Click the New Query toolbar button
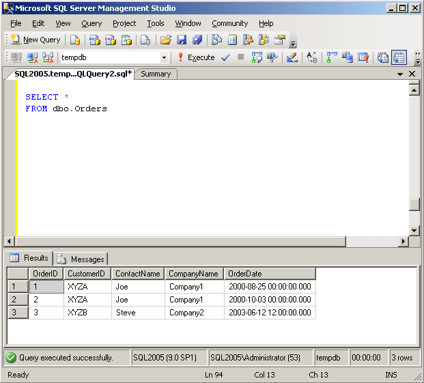The width and height of the screenshot is (424, 383). pyautogui.click(x=36, y=40)
